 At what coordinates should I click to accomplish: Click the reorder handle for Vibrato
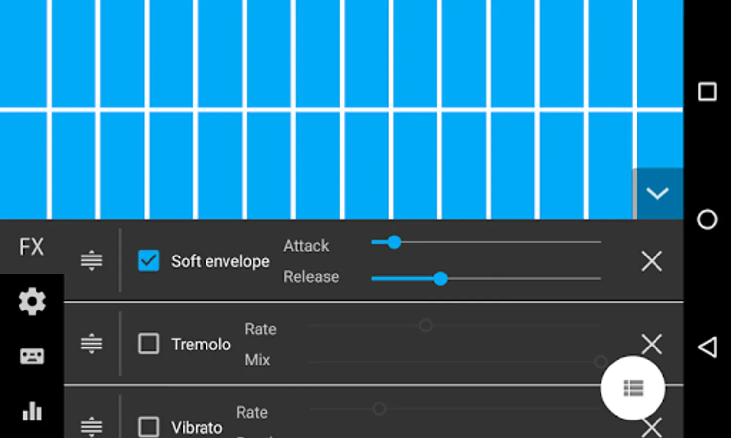(x=91, y=426)
